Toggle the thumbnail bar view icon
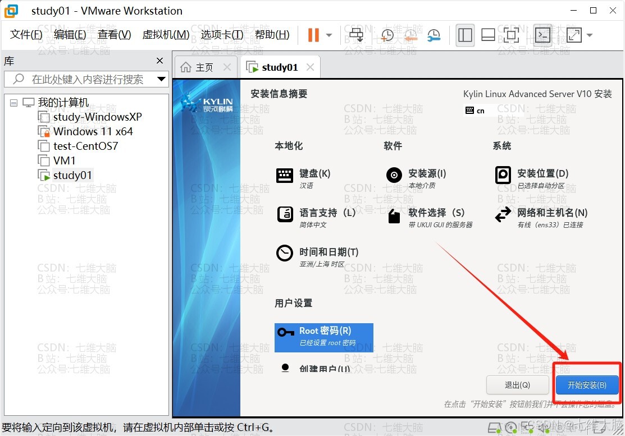 pos(489,35)
